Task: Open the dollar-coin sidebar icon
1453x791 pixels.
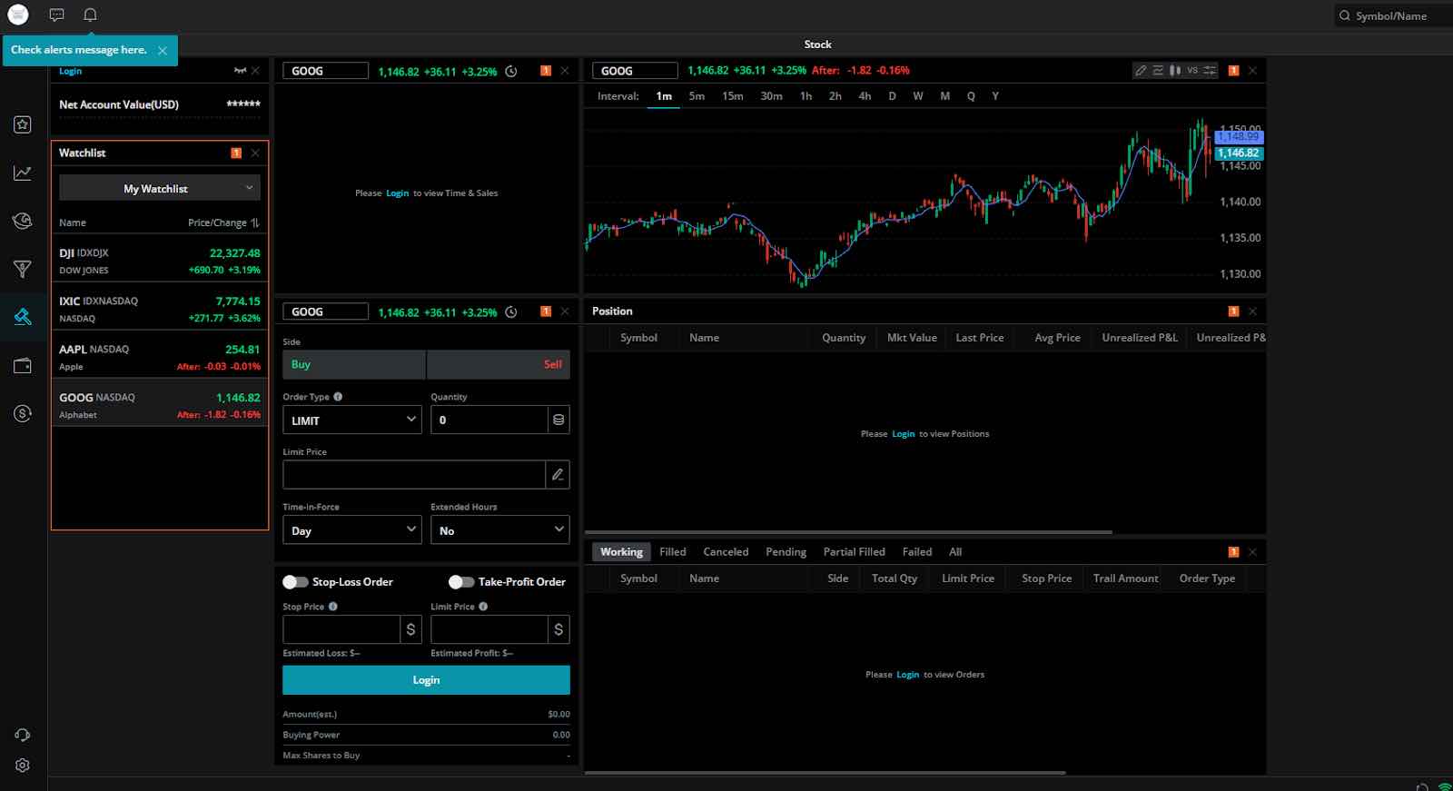Action: click(23, 413)
